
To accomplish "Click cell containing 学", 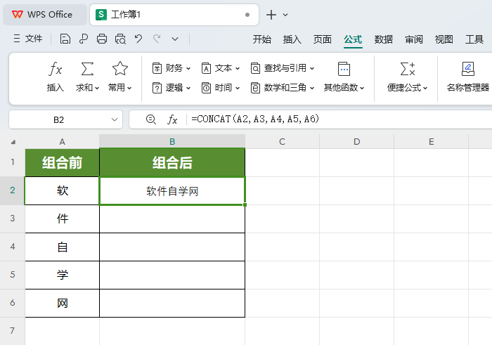I will (62, 275).
